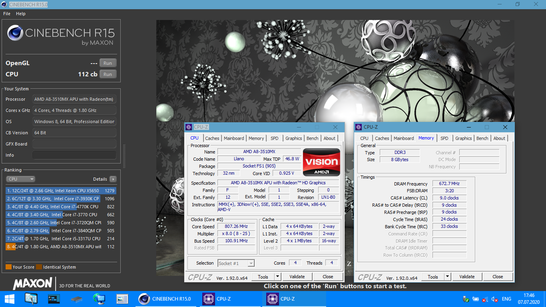Switch to Caches tab in CPU window
The width and height of the screenshot is (546, 307).
coord(212,138)
